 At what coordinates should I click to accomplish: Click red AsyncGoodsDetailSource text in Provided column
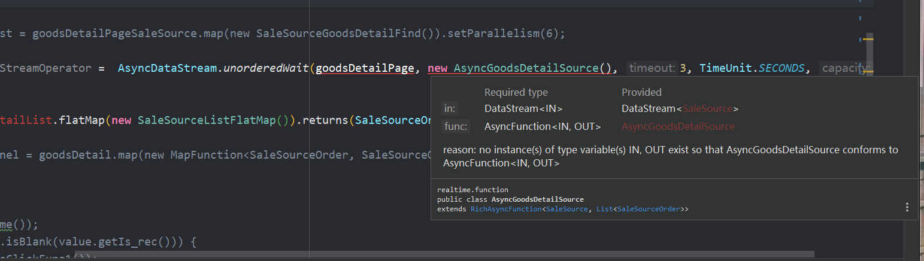point(678,126)
